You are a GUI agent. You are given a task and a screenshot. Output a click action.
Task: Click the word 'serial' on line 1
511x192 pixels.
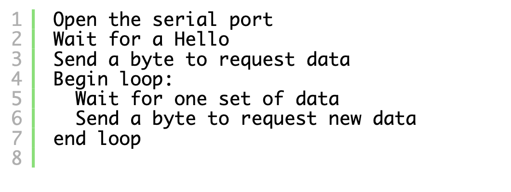[x=185, y=20]
